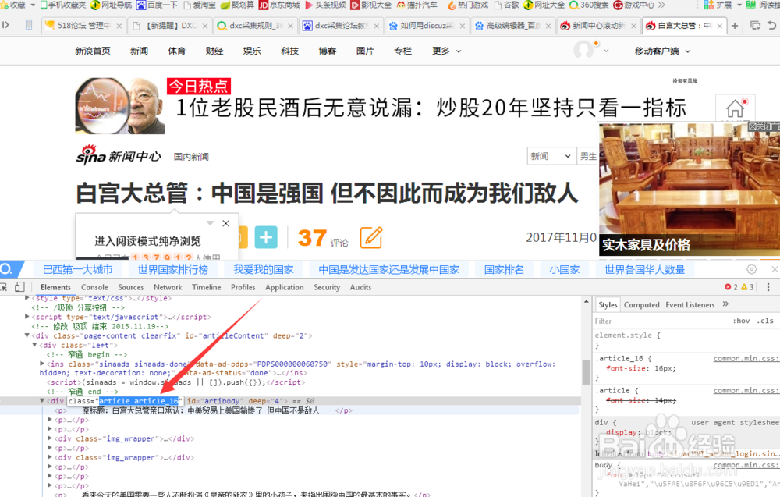Screen dimensions: 780x497
Task: Toggle :hov element state in Styles
Action: (x=741, y=321)
